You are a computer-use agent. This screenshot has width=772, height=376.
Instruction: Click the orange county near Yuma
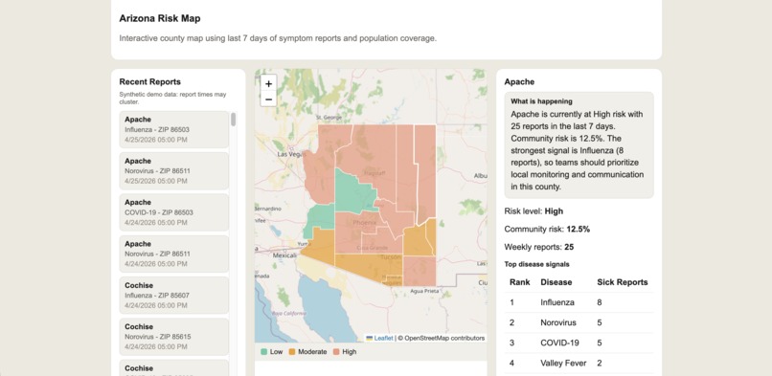click(x=318, y=247)
